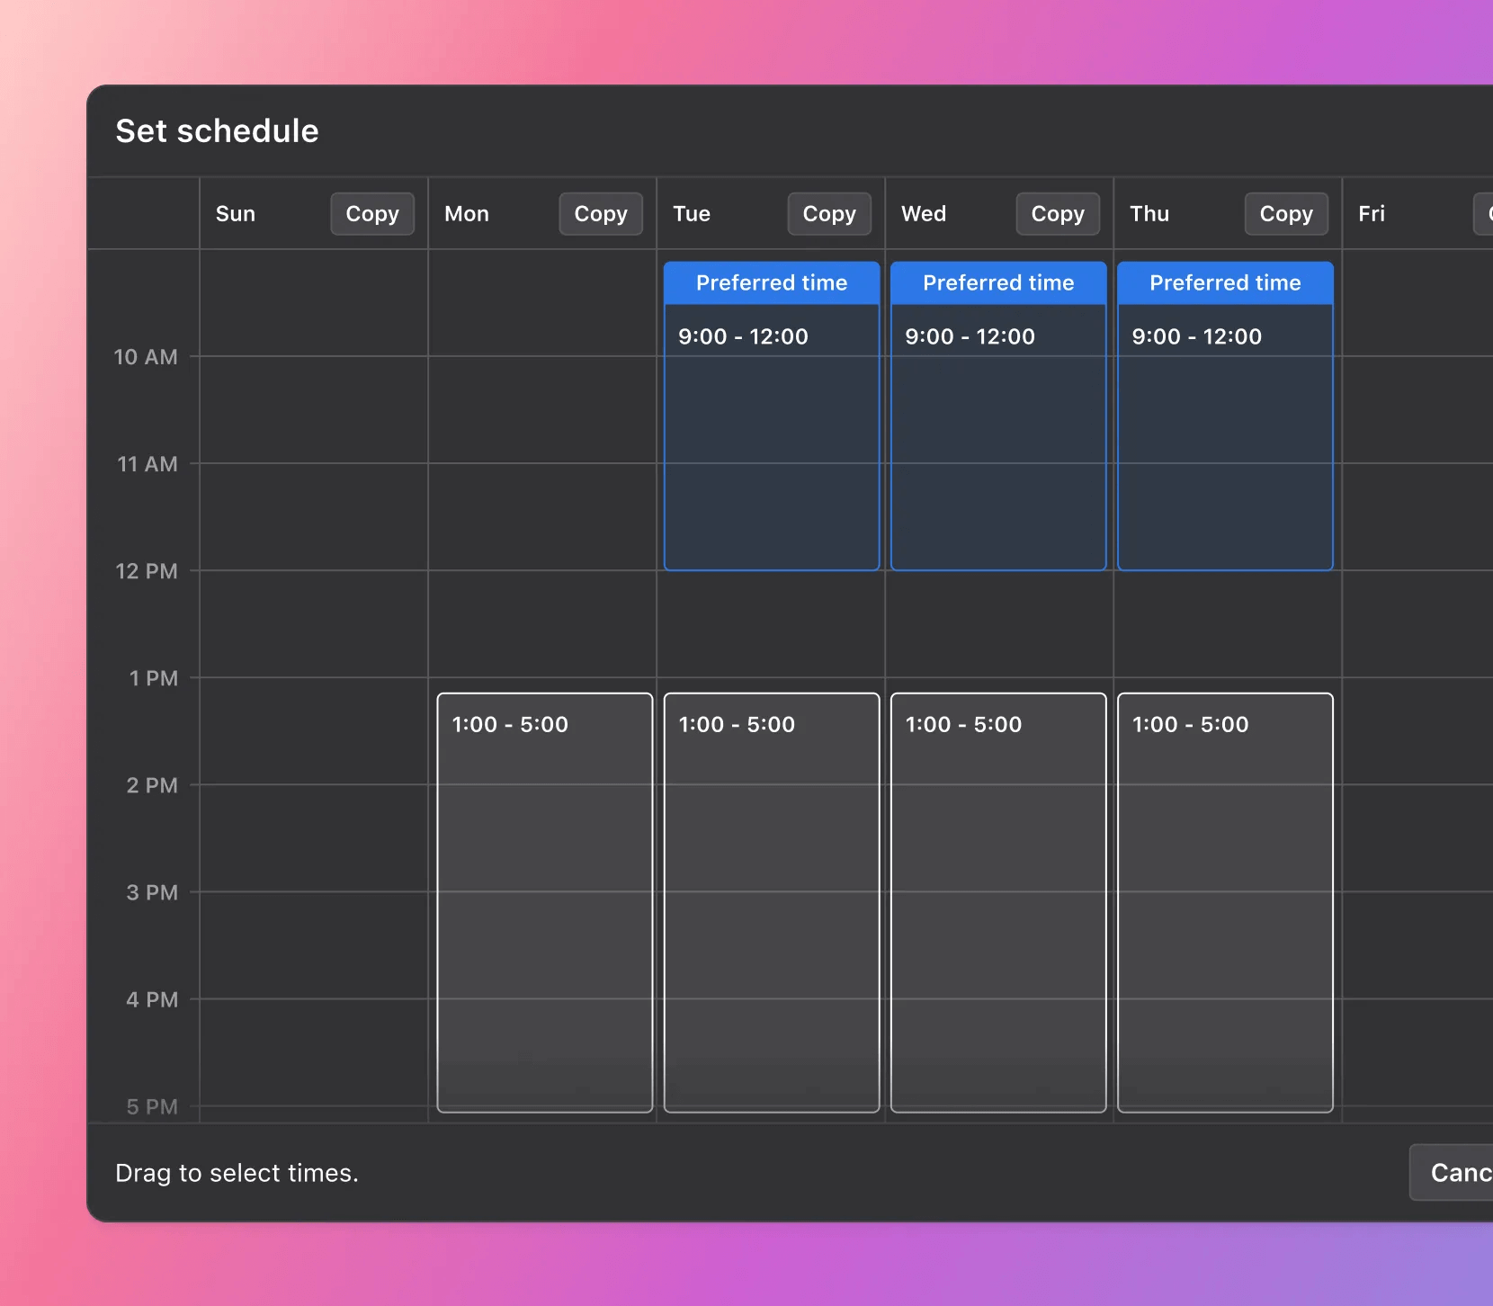The width and height of the screenshot is (1493, 1306).
Task: Copy Wednesday's schedule
Action: [1058, 213]
